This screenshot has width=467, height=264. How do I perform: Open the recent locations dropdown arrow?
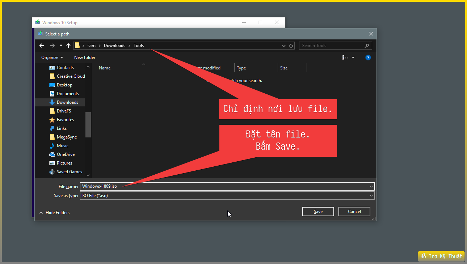coord(61,46)
